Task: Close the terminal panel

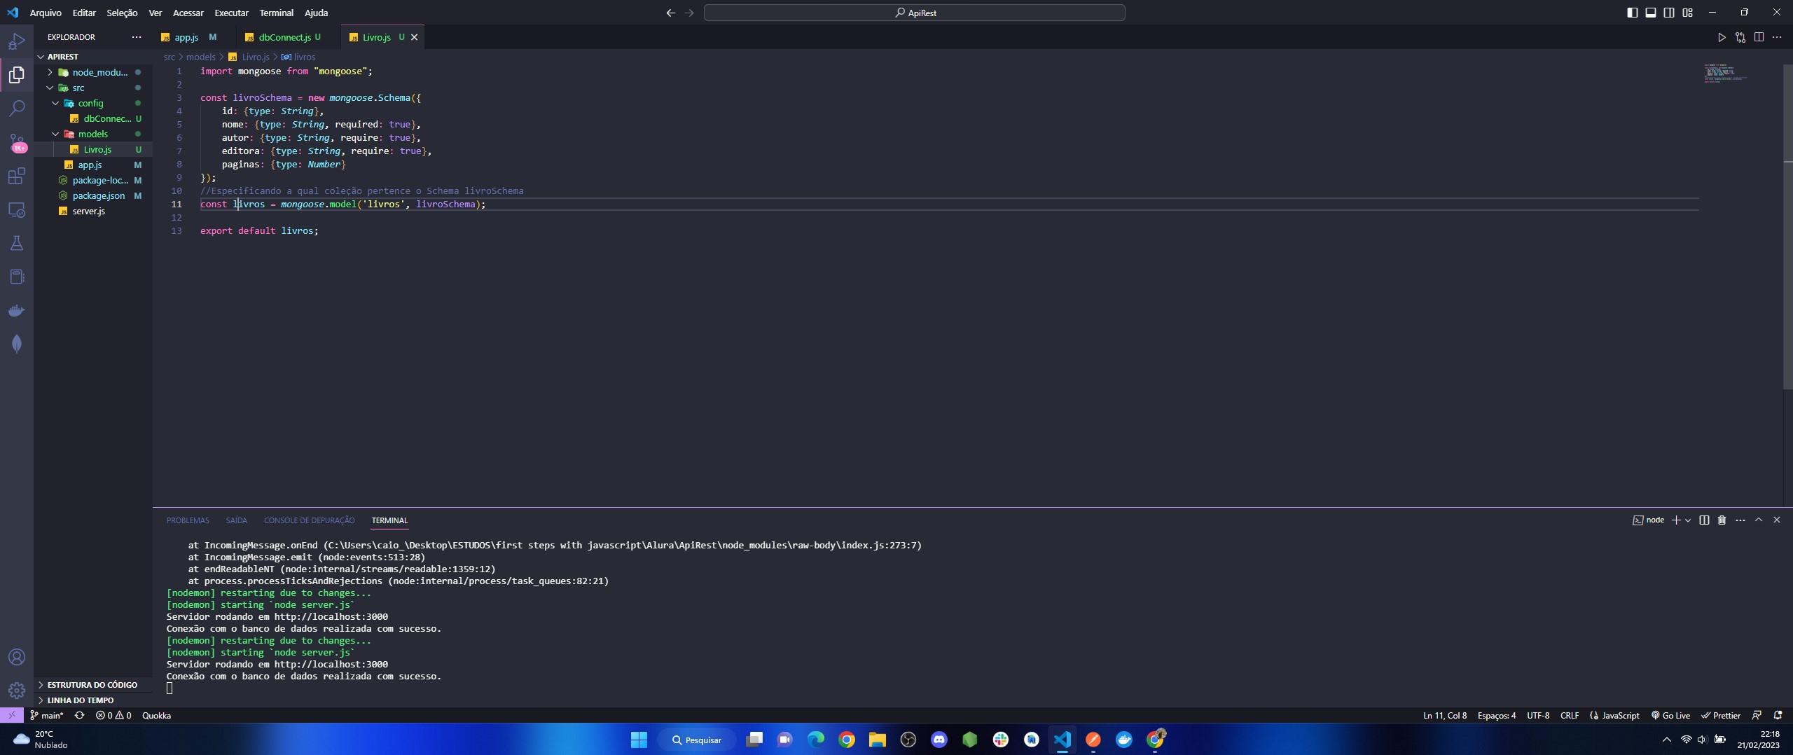Action: (1777, 520)
